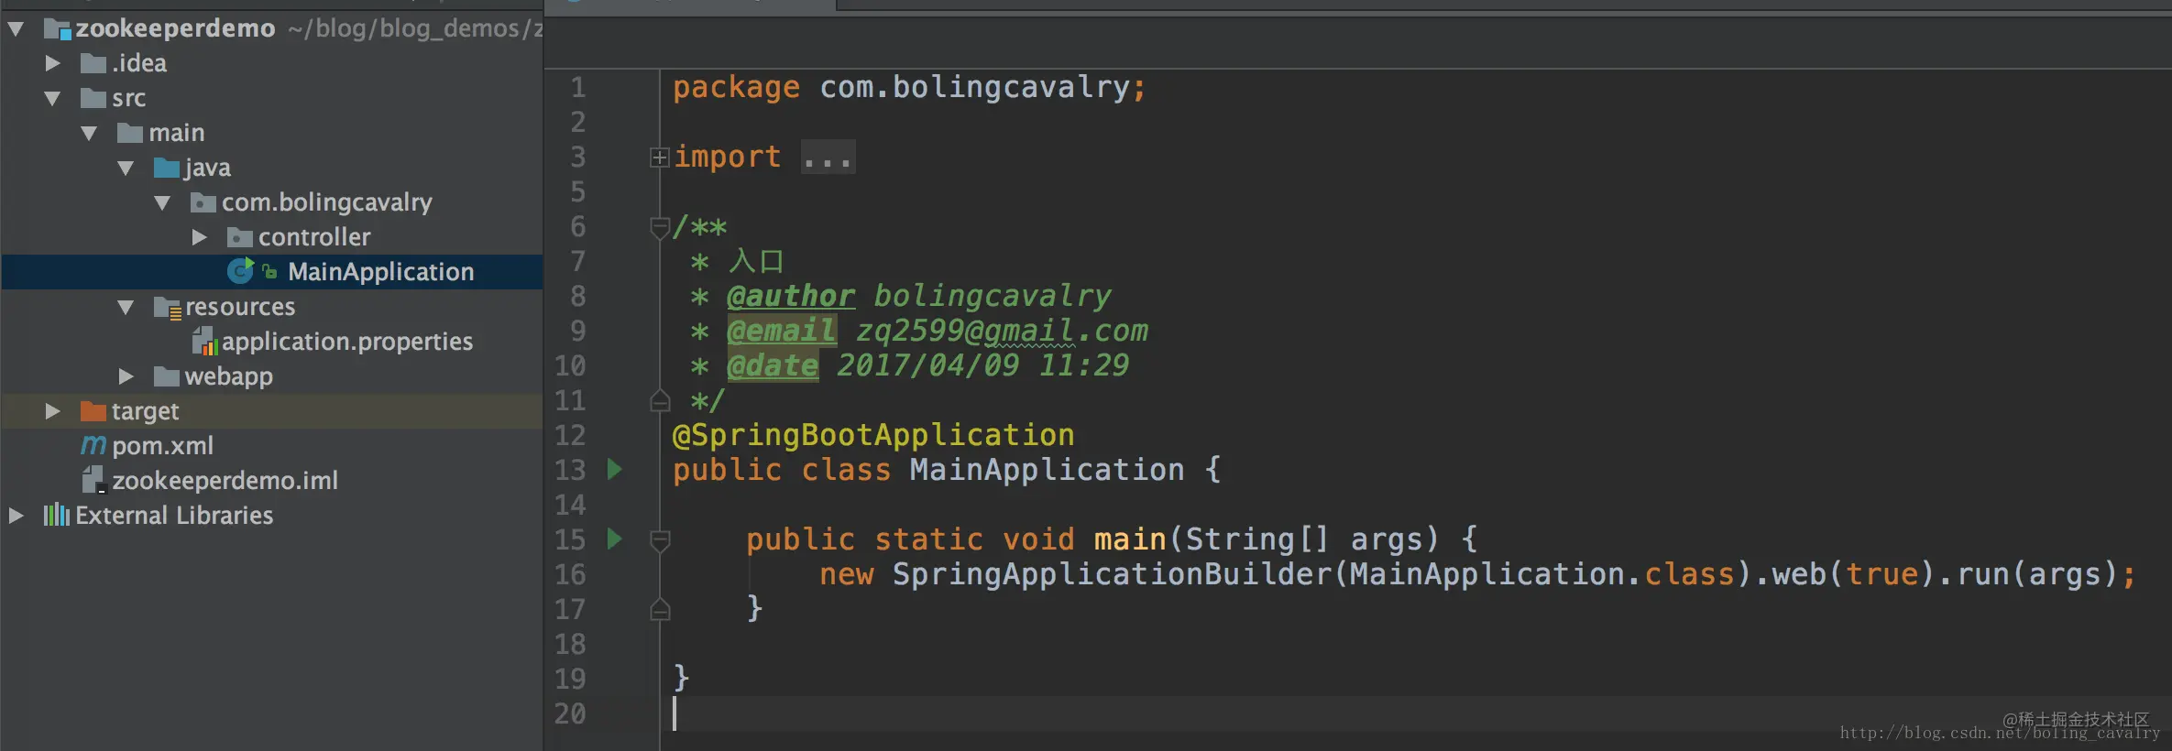Click the run arrow beside the main method

pyautogui.click(x=615, y=539)
